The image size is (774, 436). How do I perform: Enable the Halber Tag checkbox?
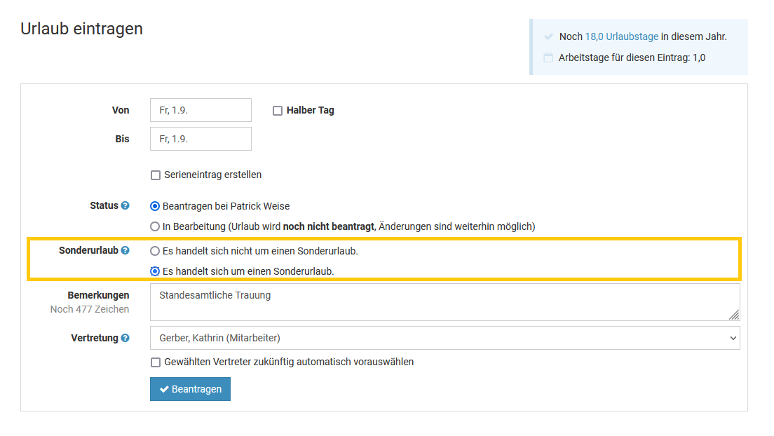pyautogui.click(x=278, y=111)
